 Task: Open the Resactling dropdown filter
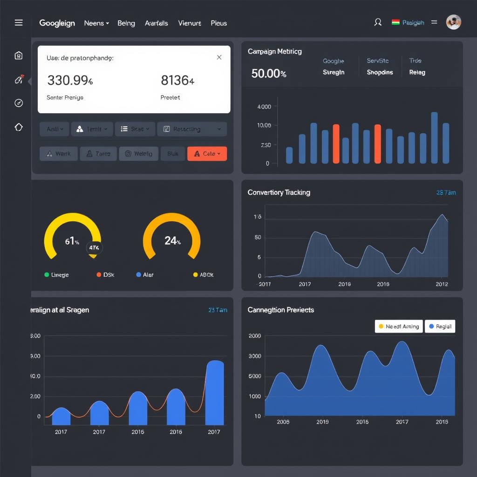point(192,129)
